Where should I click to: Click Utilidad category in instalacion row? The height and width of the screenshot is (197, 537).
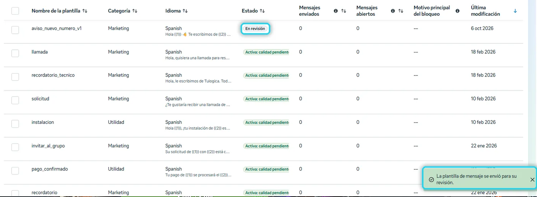(x=116, y=122)
